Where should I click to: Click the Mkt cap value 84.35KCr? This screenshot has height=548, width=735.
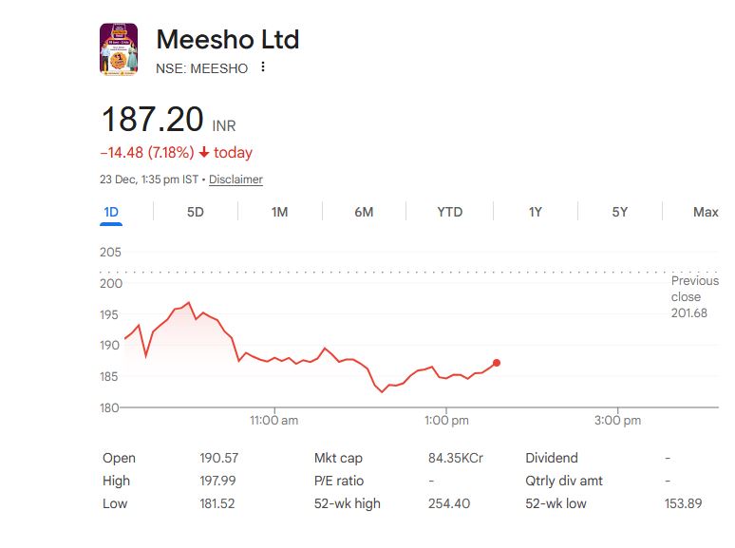[456, 458]
